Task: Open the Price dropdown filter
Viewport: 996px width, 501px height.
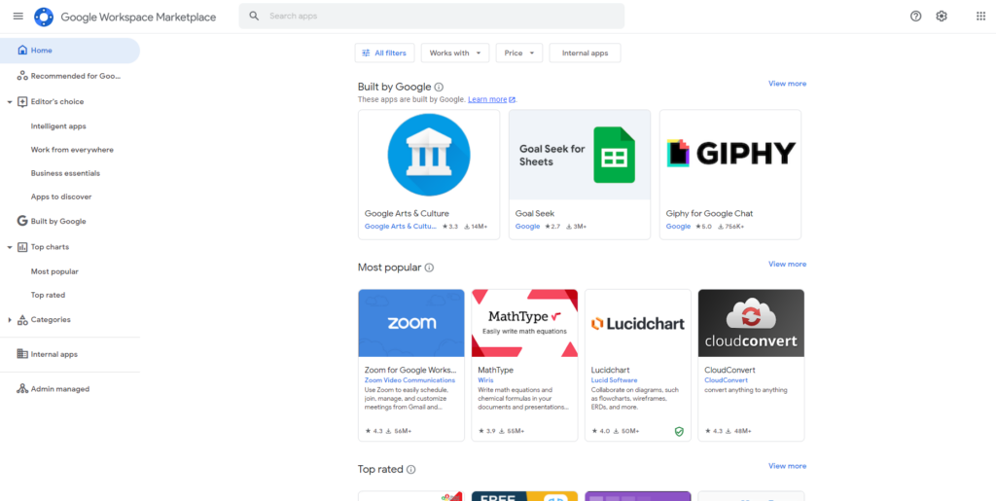Action: coord(519,54)
